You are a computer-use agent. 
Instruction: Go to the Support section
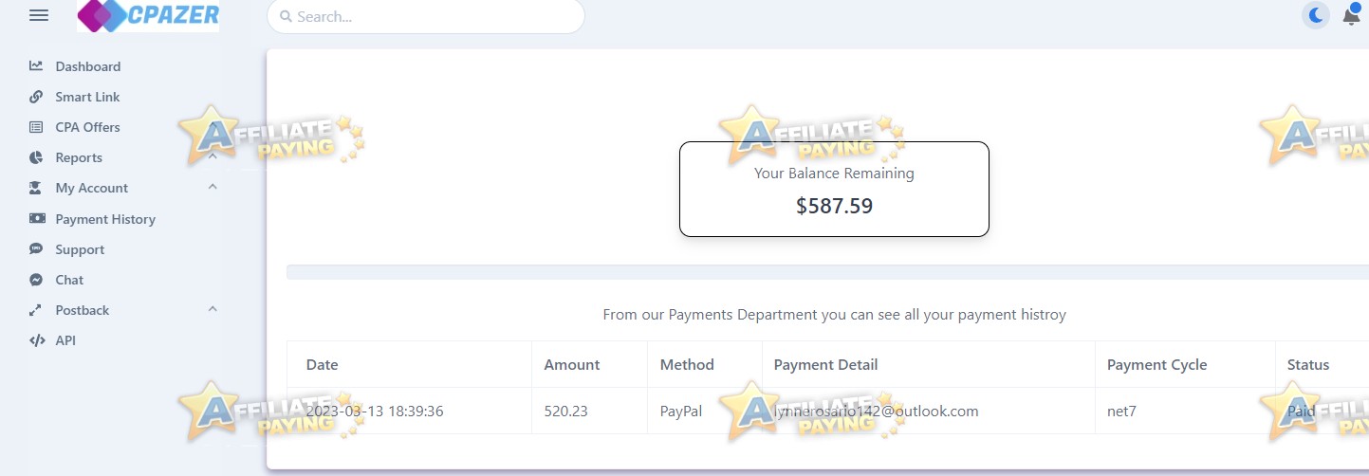pos(80,249)
